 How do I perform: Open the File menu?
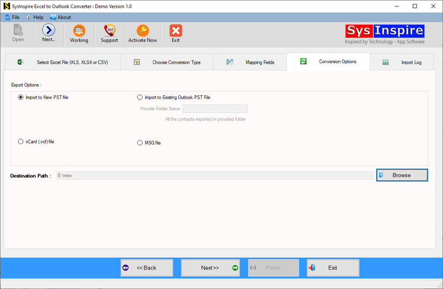[x=12, y=17]
